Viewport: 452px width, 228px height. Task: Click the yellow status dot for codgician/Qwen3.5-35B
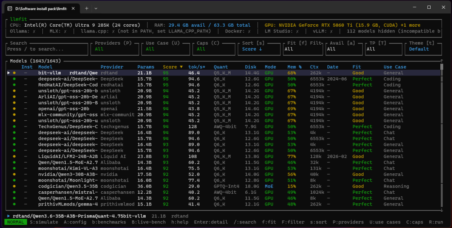(x=14, y=186)
